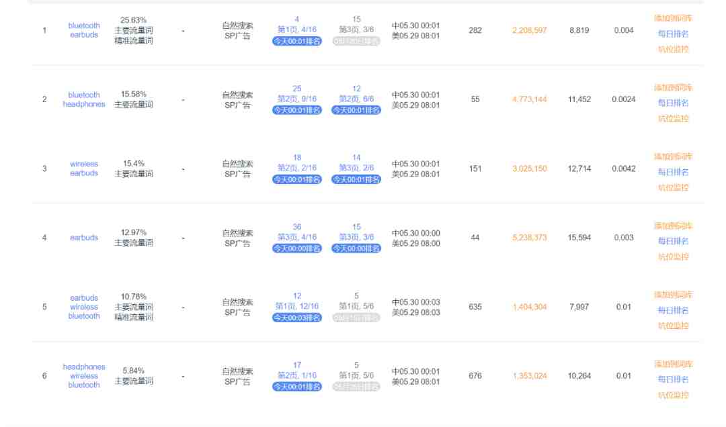
Task: Open the 'earbuds wireless bluetooth' keyword
Action: click(84, 307)
